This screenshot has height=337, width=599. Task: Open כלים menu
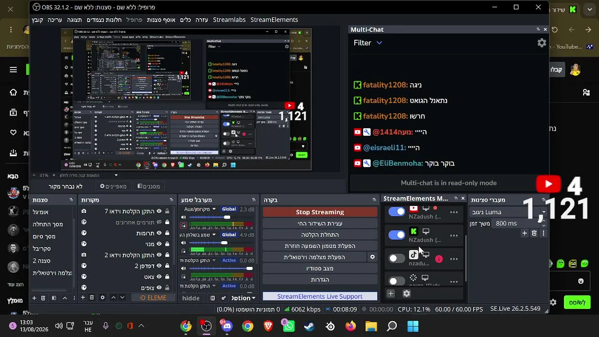(185, 20)
